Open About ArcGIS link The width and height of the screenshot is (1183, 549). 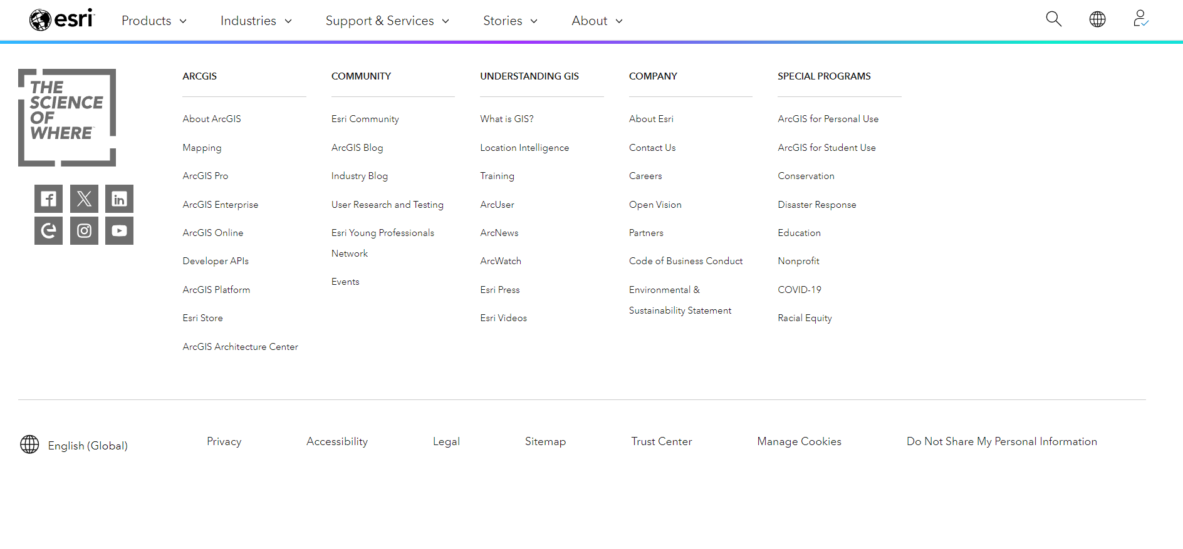click(x=212, y=119)
